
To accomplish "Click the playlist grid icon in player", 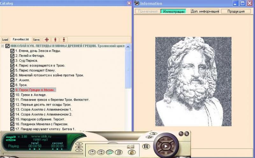I will [x=118, y=152].
